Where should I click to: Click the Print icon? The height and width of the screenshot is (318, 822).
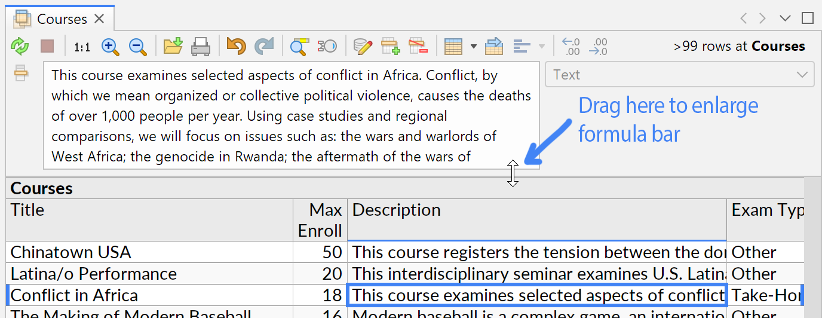coord(201,46)
